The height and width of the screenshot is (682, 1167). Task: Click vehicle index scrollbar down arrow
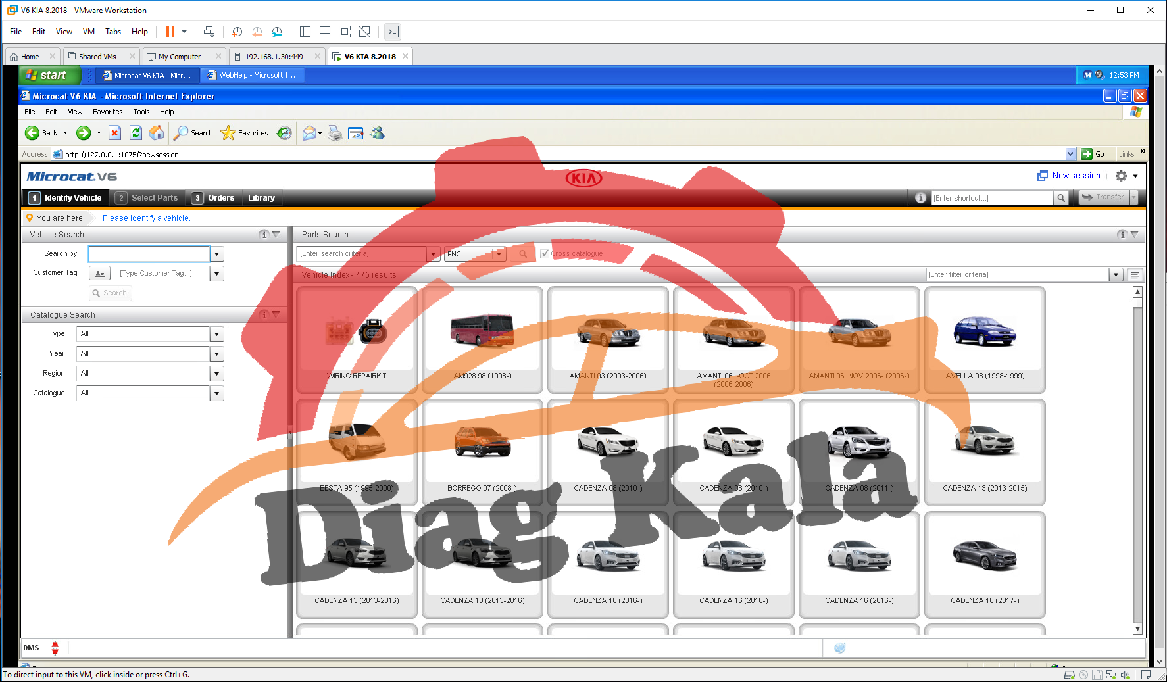[1137, 629]
